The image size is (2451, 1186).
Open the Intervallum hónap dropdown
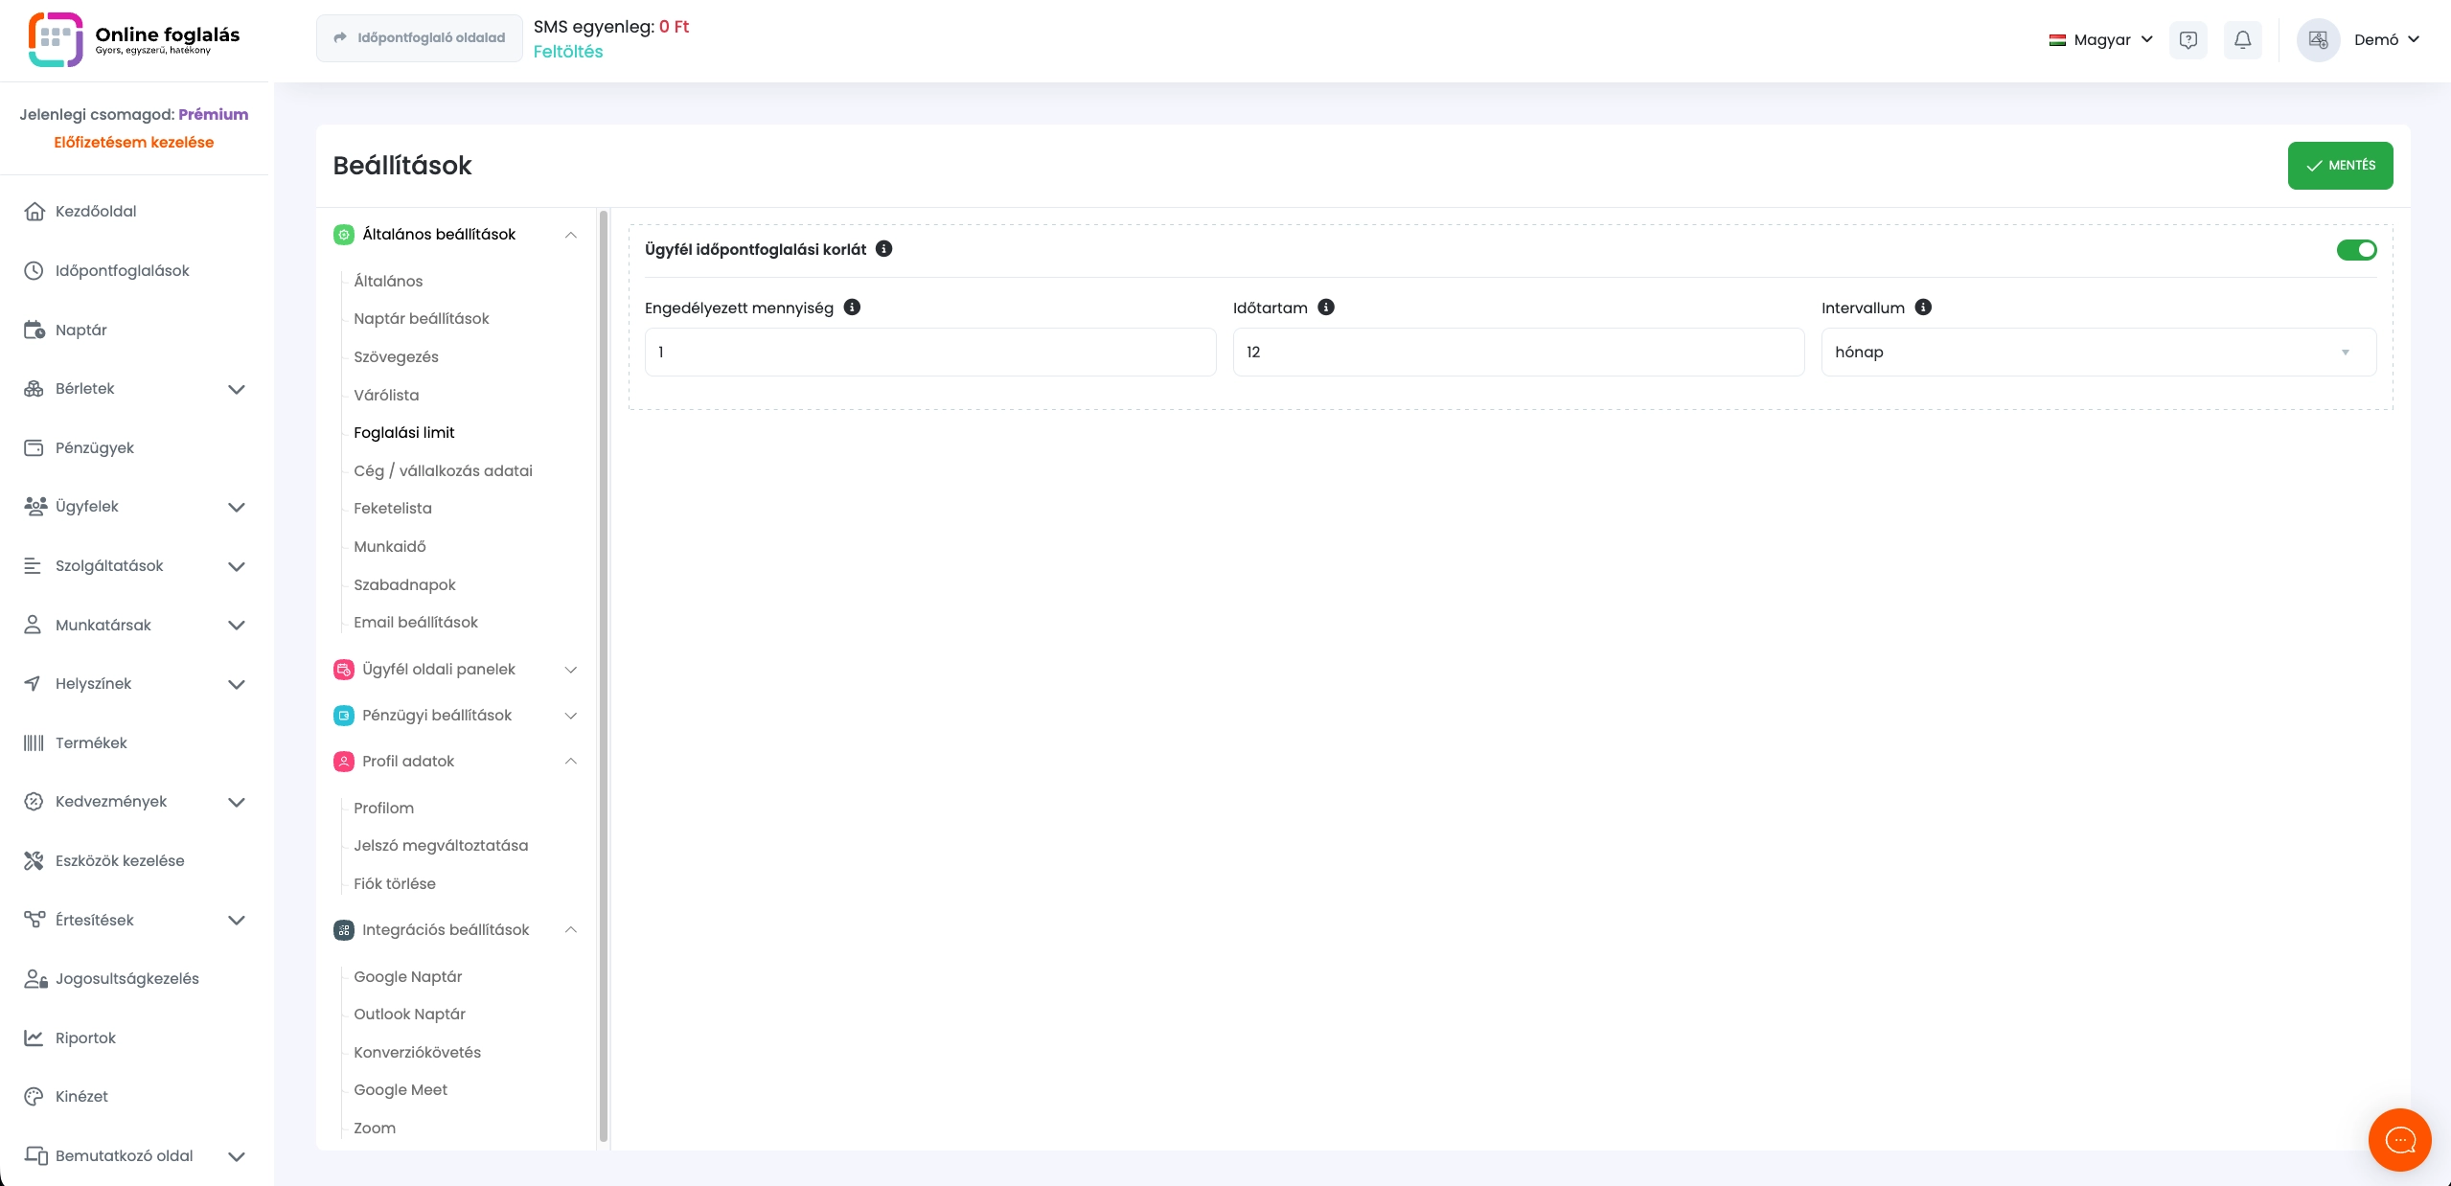tap(2097, 353)
